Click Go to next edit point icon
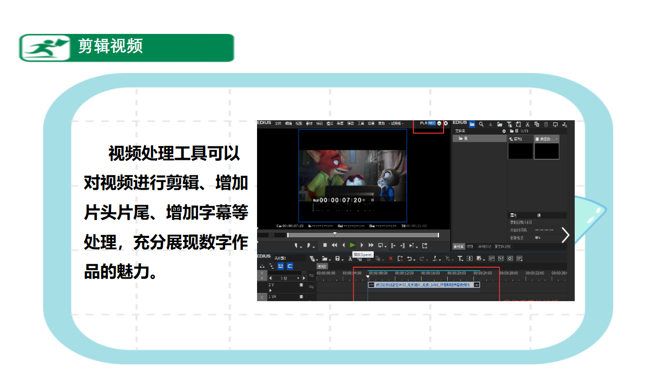 point(403,246)
